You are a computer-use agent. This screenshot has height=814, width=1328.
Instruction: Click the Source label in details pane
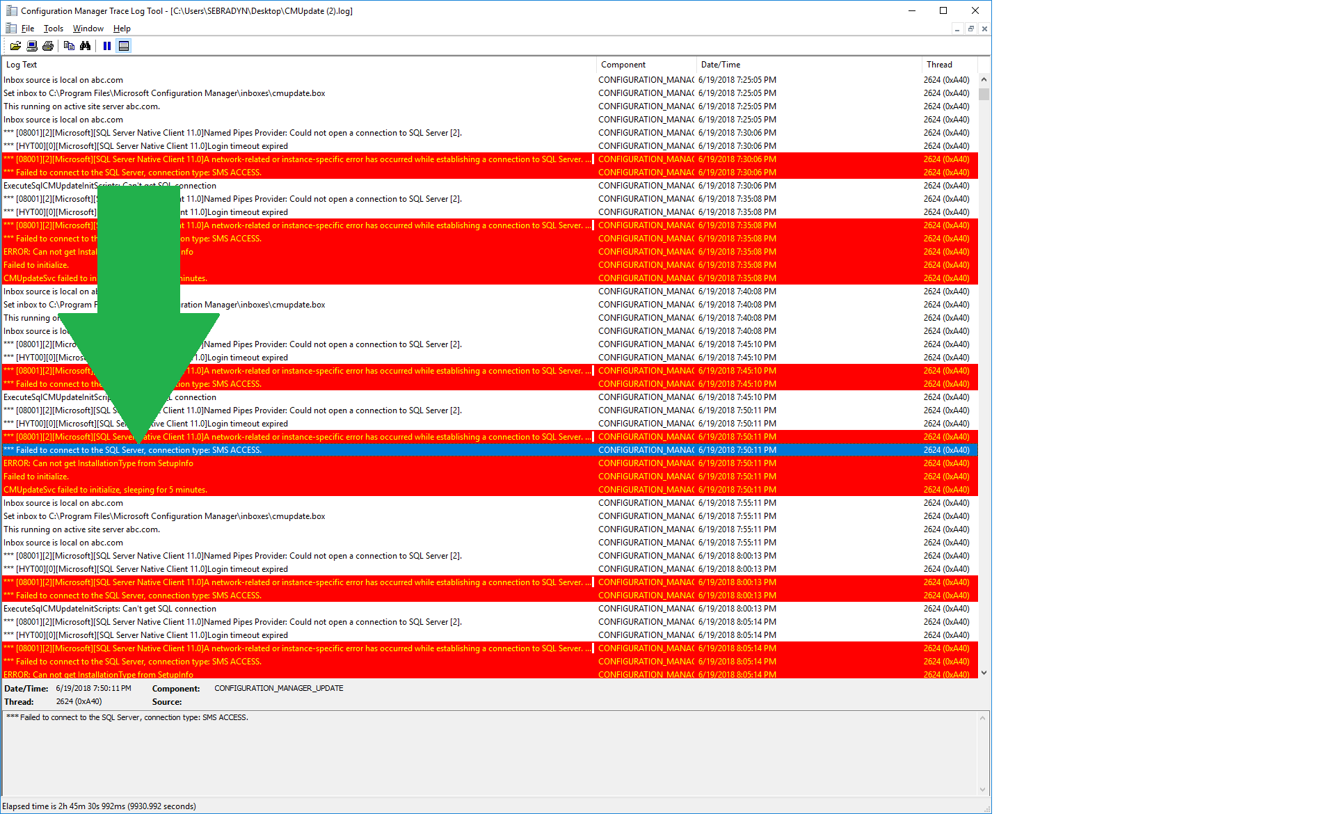pos(167,702)
